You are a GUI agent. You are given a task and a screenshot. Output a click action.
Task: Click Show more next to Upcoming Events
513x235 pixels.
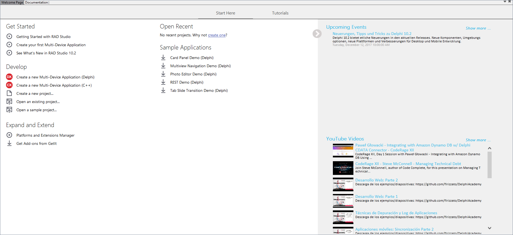point(478,28)
